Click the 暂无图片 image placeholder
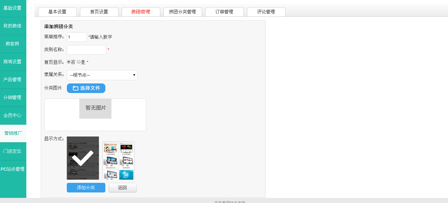This screenshot has height=203, width=448. point(95,108)
